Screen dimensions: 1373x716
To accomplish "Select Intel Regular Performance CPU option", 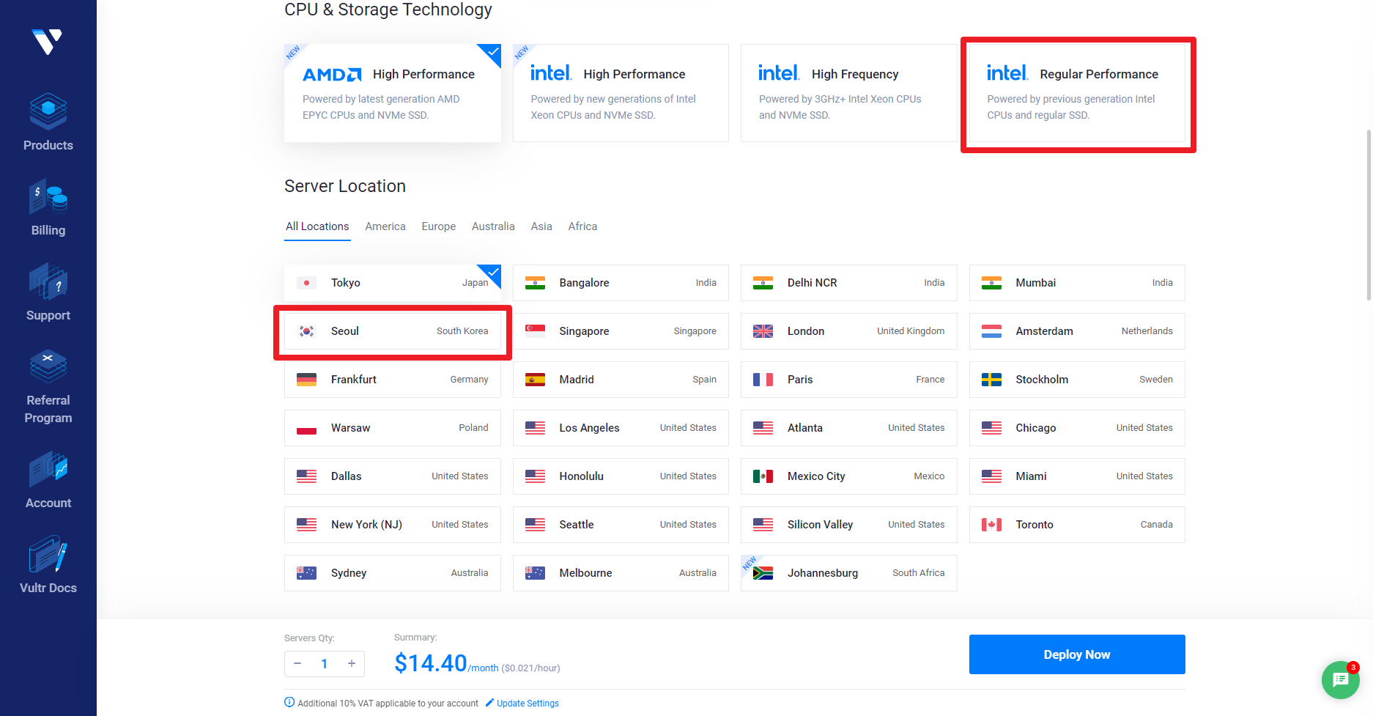I will point(1077,93).
